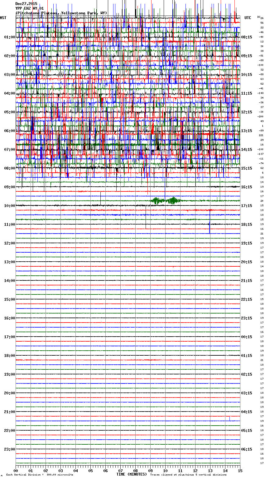Click the date label Dec27,2015
This screenshot has width=265, height=479.
pos(26,4)
